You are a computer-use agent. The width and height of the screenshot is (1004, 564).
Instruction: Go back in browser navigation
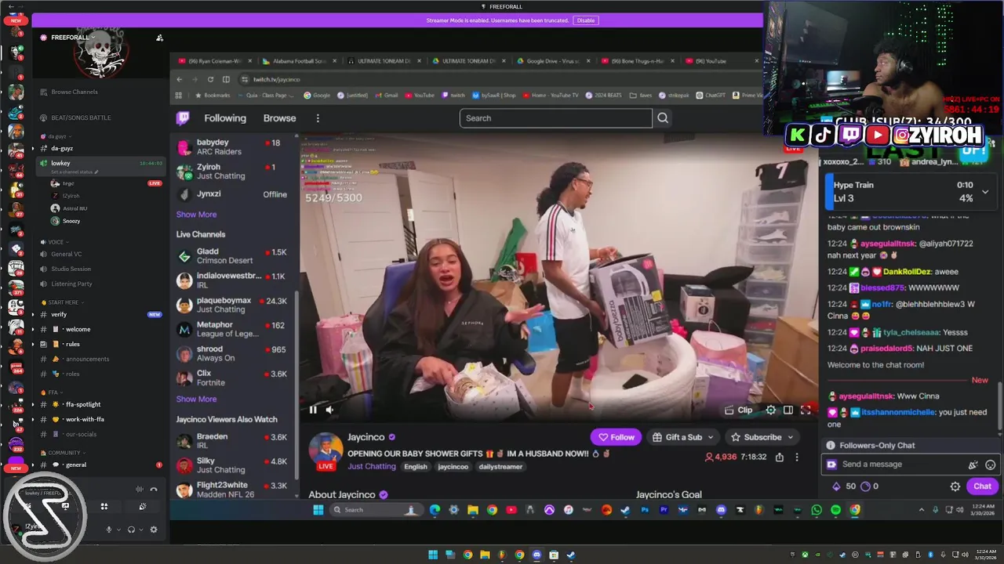pos(179,79)
